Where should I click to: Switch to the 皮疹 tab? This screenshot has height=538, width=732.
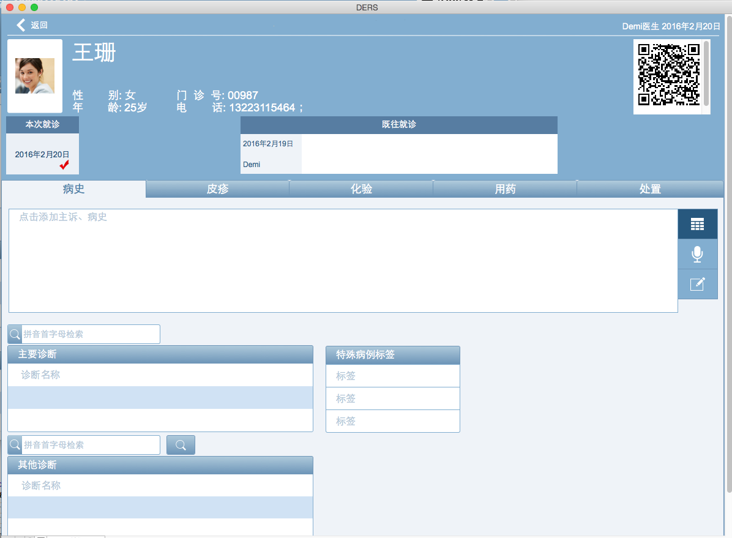point(217,189)
